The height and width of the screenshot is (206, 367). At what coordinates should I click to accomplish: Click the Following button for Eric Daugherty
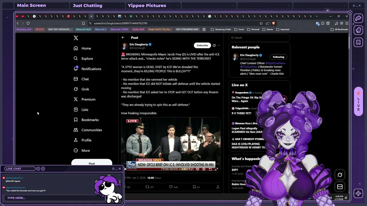(x=278, y=57)
